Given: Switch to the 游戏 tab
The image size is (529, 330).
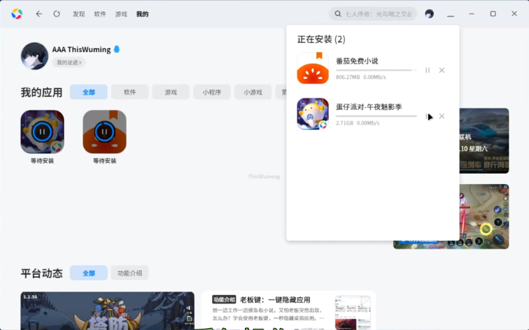Looking at the screenshot, I should (x=121, y=14).
